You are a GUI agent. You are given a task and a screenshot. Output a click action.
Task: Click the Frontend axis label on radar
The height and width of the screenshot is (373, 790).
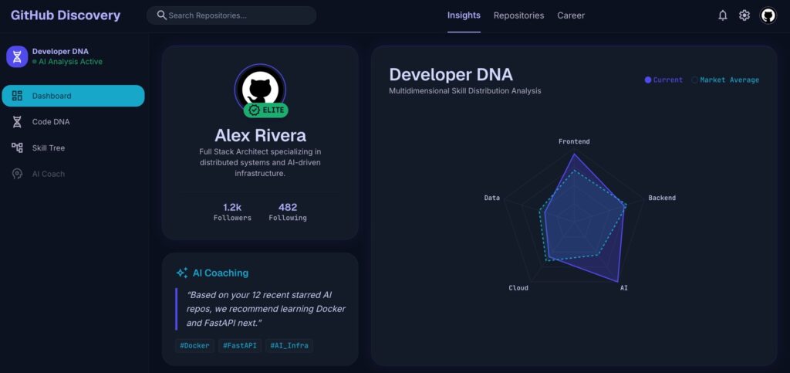point(574,141)
